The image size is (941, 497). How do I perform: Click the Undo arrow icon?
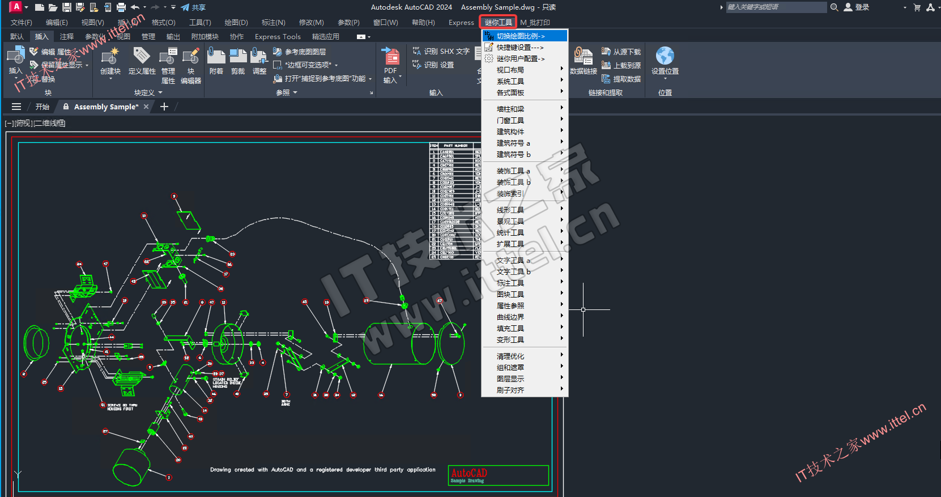pyautogui.click(x=135, y=7)
